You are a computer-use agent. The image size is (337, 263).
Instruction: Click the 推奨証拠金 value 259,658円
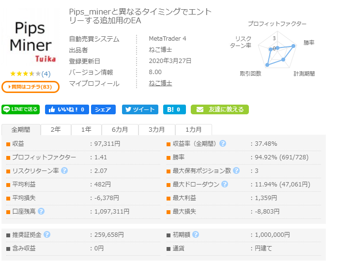coord(109,234)
